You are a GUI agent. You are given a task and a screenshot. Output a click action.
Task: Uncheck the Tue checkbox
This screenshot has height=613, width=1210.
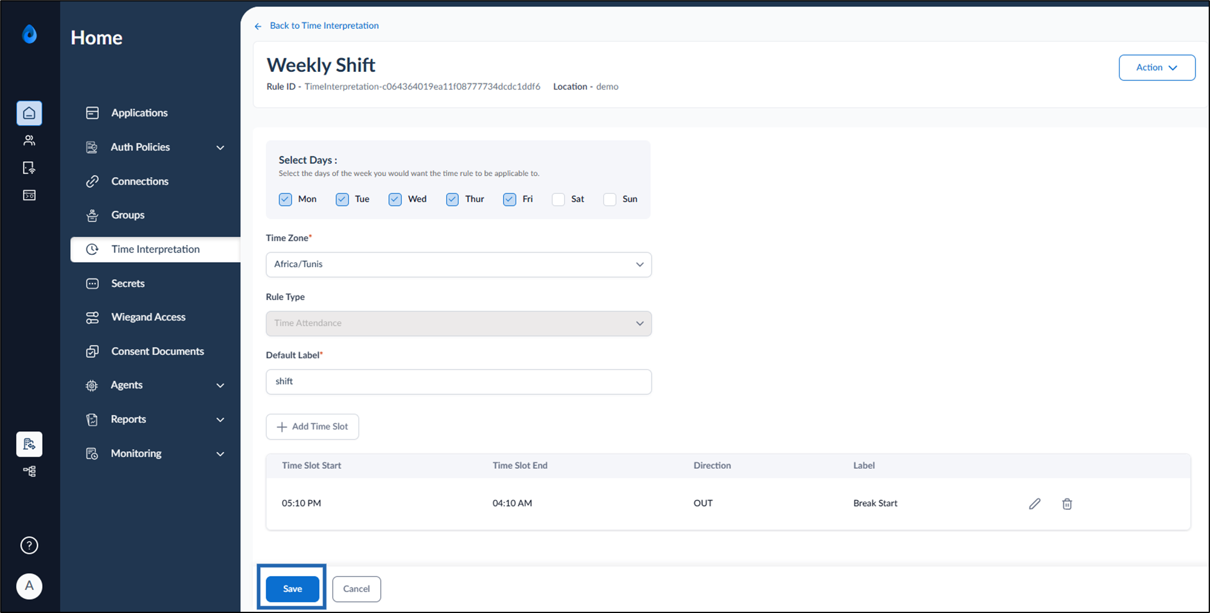click(342, 199)
